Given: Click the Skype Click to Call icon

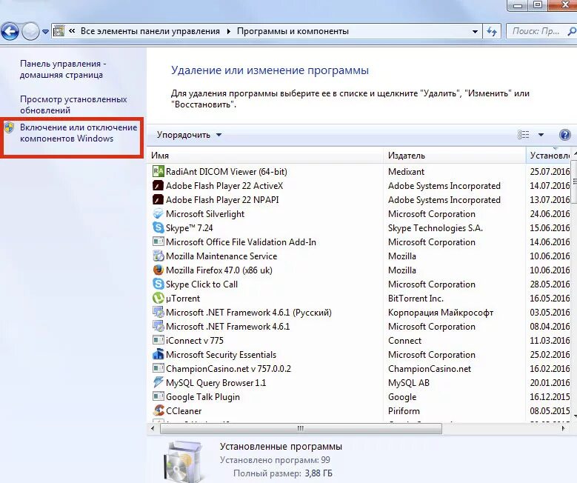Looking at the screenshot, I should [x=159, y=284].
